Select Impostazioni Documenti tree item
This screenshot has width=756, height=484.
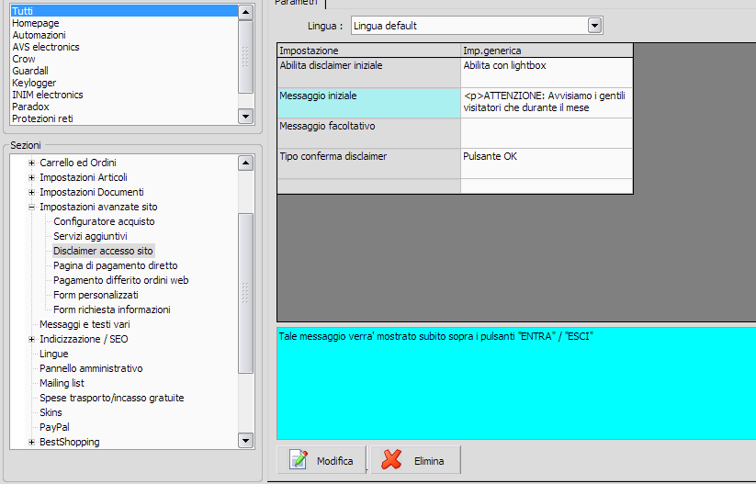(x=92, y=192)
